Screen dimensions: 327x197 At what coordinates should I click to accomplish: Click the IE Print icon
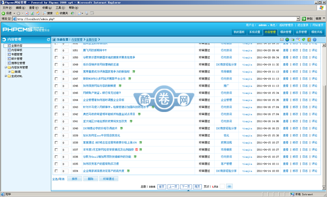86,13
